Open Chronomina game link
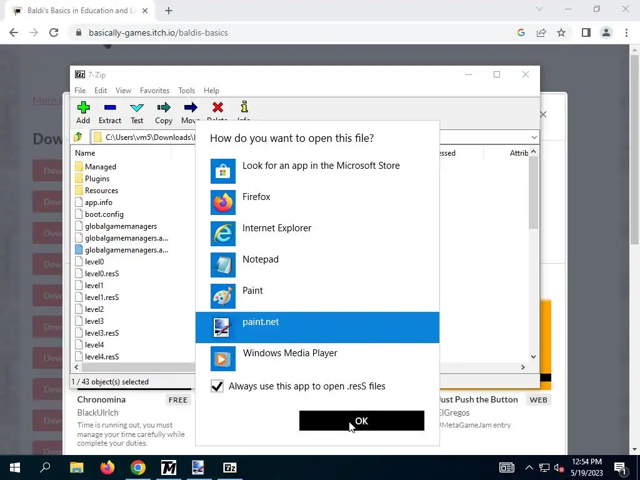The height and width of the screenshot is (480, 640). [101, 399]
